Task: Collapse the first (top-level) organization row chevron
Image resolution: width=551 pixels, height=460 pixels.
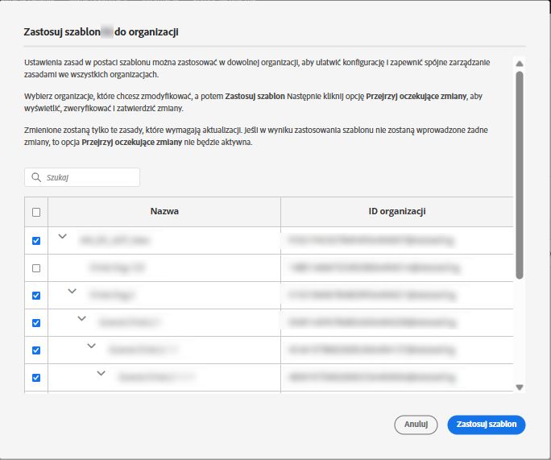Action: (62, 236)
